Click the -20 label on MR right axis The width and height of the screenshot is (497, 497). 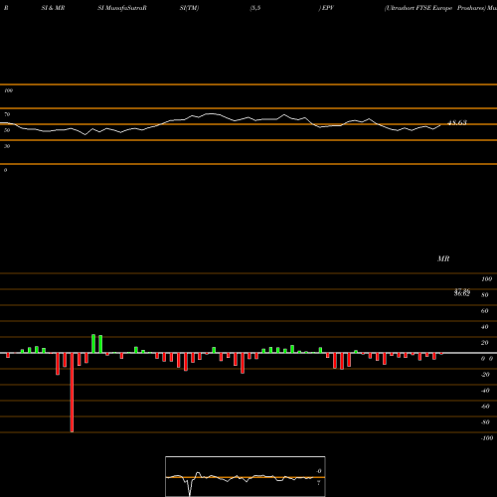[485, 375]
